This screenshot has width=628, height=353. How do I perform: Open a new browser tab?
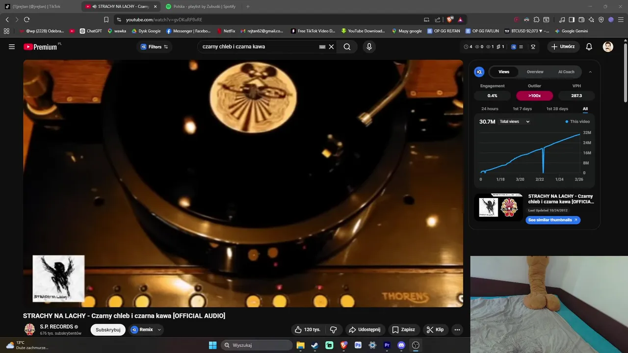(x=247, y=6)
